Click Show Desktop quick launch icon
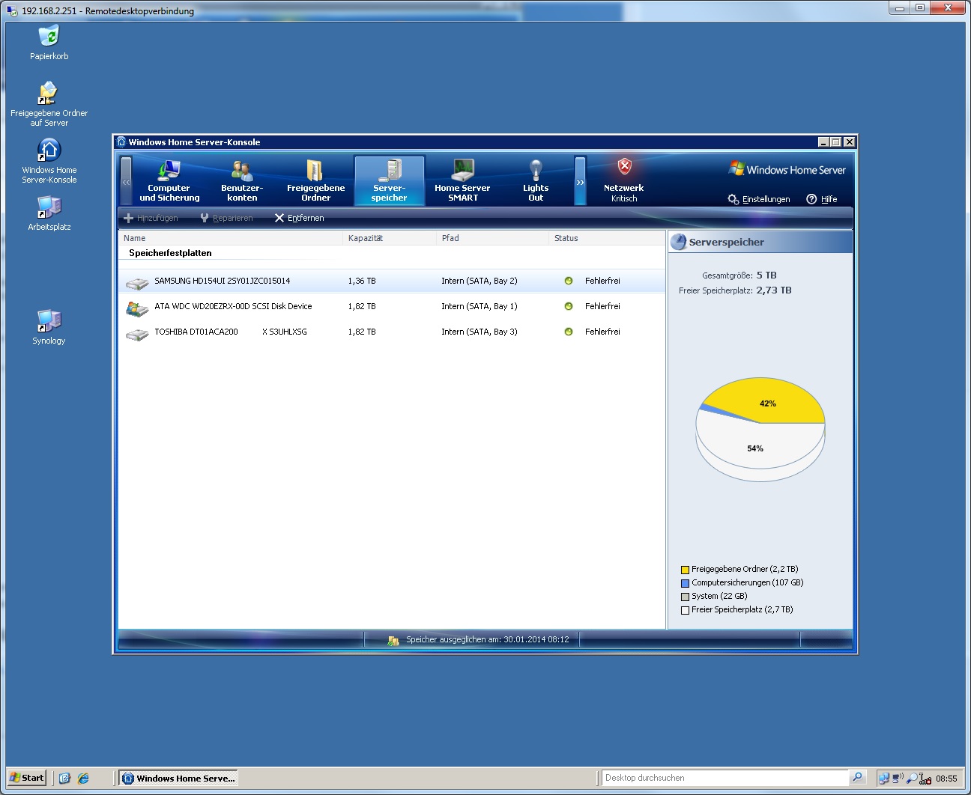The image size is (971, 795). [x=64, y=778]
